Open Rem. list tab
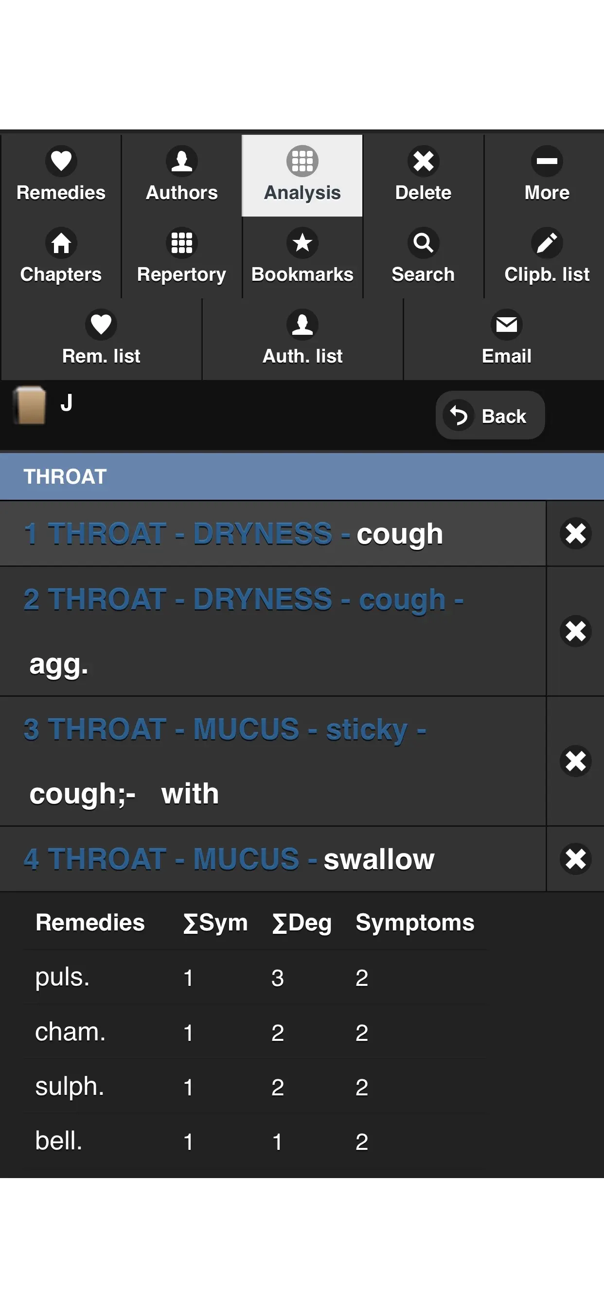 click(101, 339)
